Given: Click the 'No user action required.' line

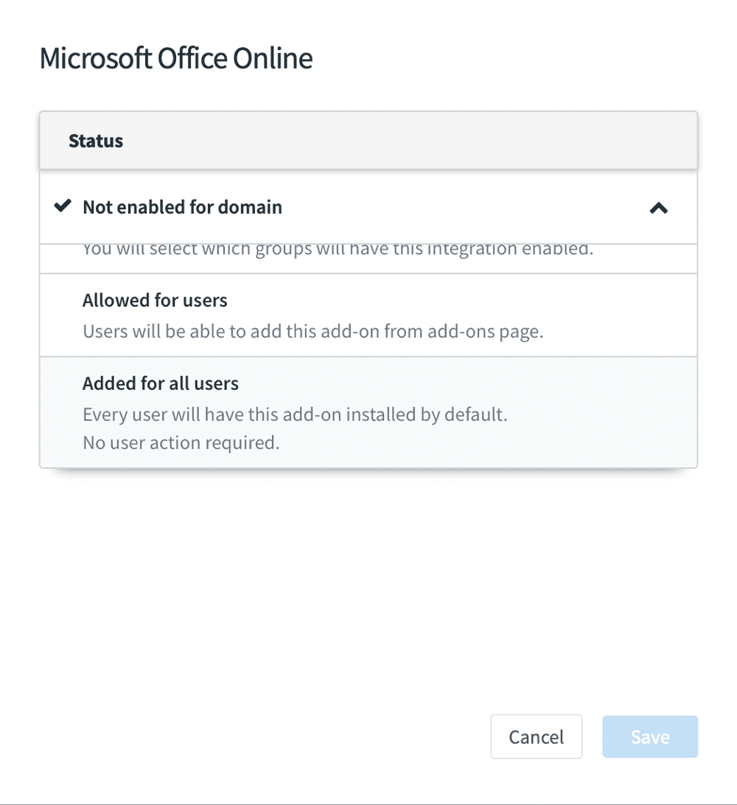Looking at the screenshot, I should click(x=181, y=442).
